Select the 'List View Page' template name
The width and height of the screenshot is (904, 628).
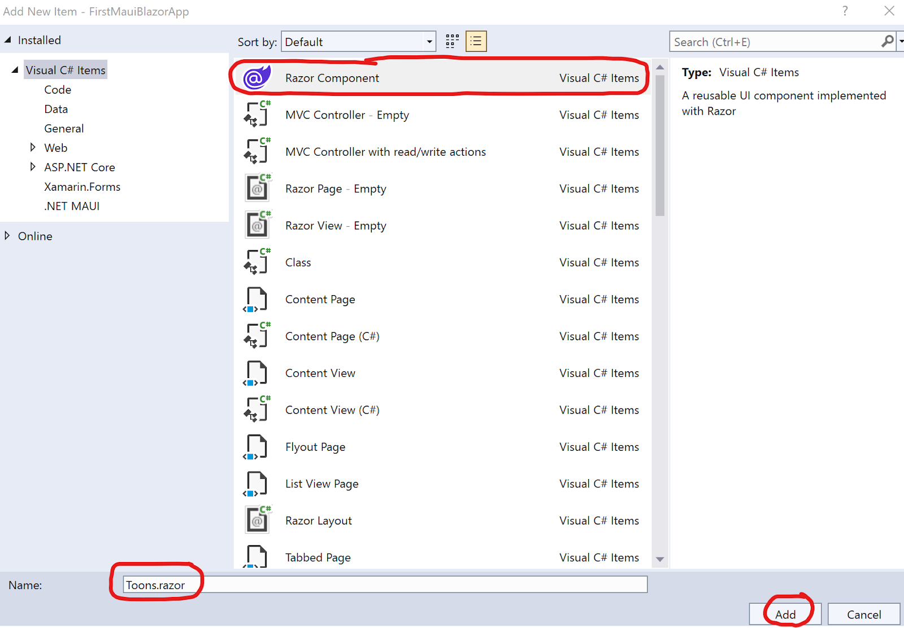(x=321, y=484)
